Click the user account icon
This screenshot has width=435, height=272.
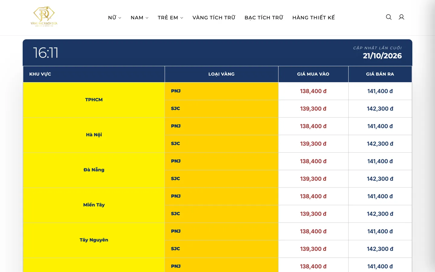[x=401, y=17]
